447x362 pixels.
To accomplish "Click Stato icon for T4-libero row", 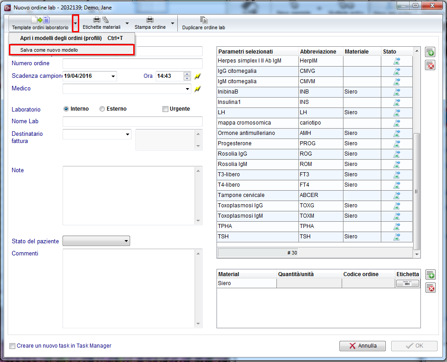I will (397, 185).
